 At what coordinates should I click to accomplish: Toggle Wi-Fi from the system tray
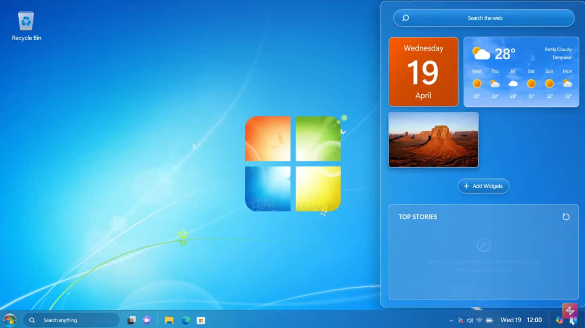479,320
